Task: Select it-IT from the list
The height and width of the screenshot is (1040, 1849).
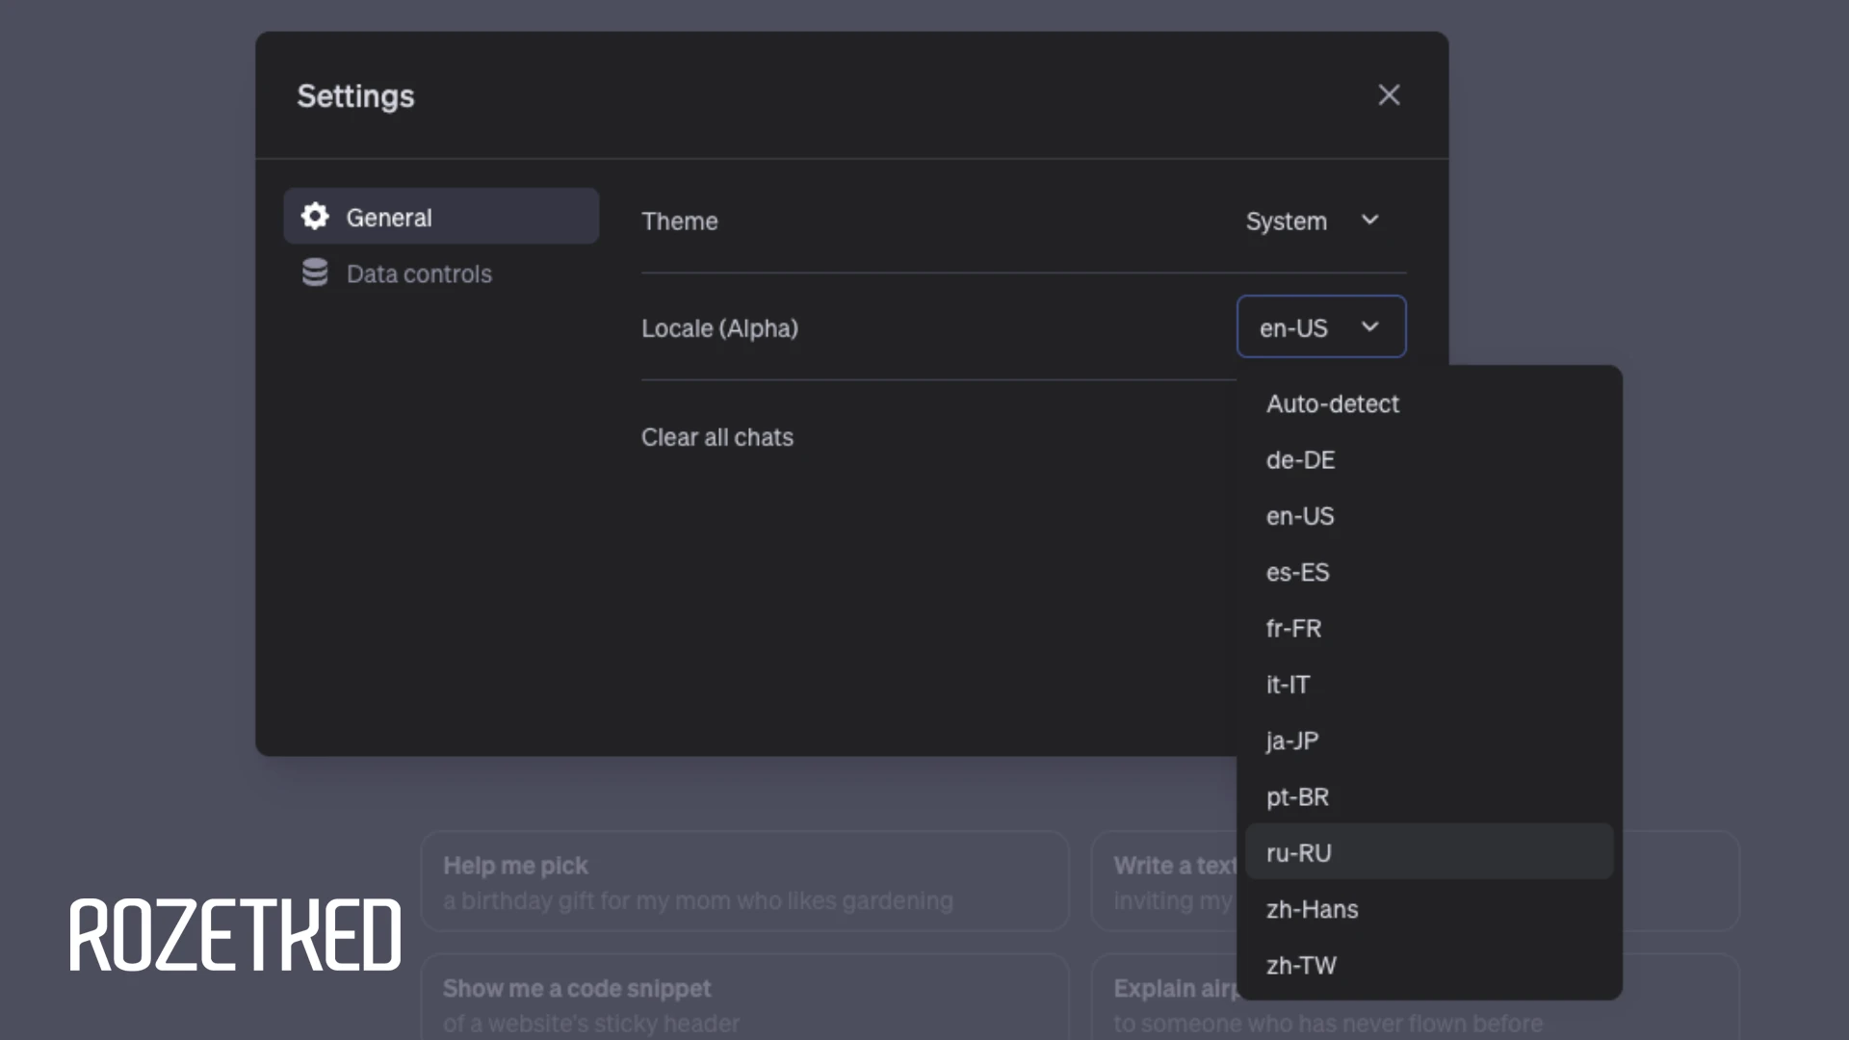Action: point(1288,685)
